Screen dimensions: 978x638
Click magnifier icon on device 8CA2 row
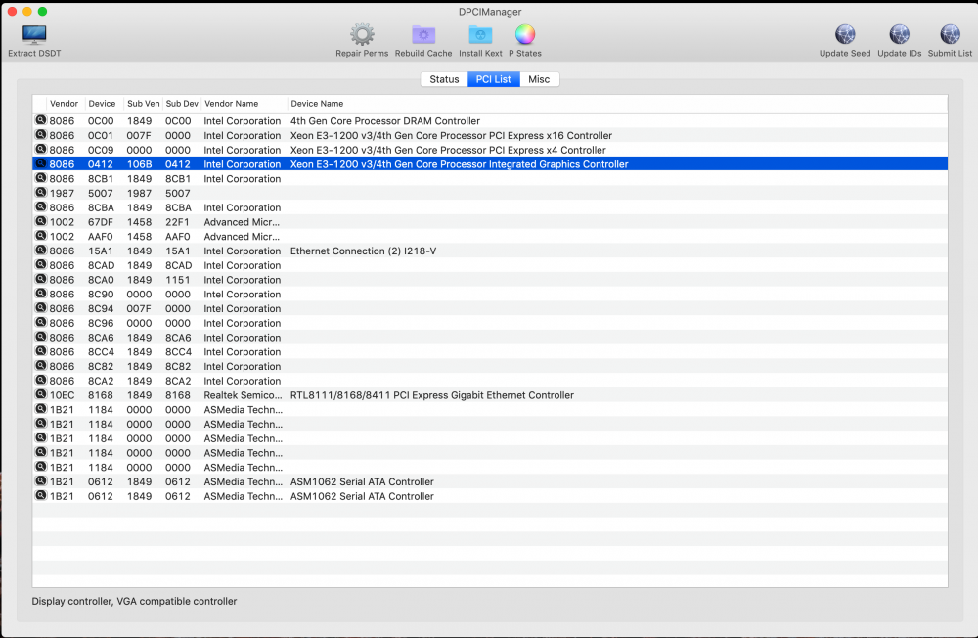[x=40, y=381]
